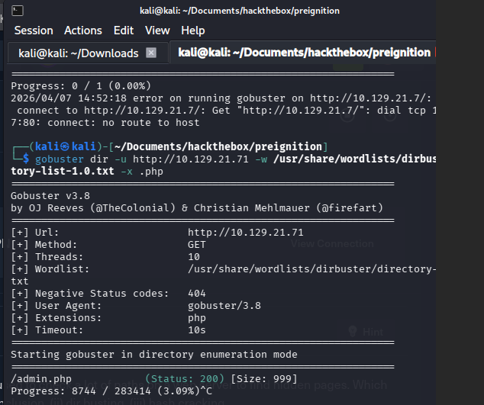Click the Negative Status codes value 404
The width and height of the screenshot is (484, 405).
click(197, 294)
